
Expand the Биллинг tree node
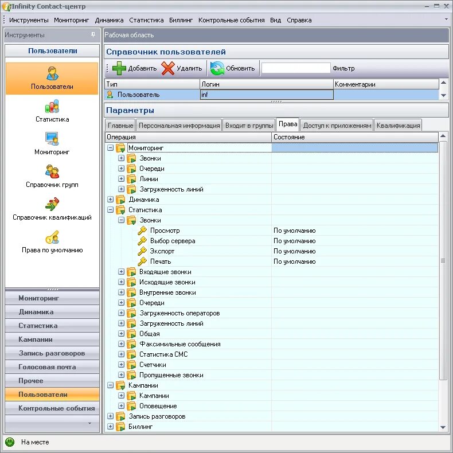coord(110,427)
